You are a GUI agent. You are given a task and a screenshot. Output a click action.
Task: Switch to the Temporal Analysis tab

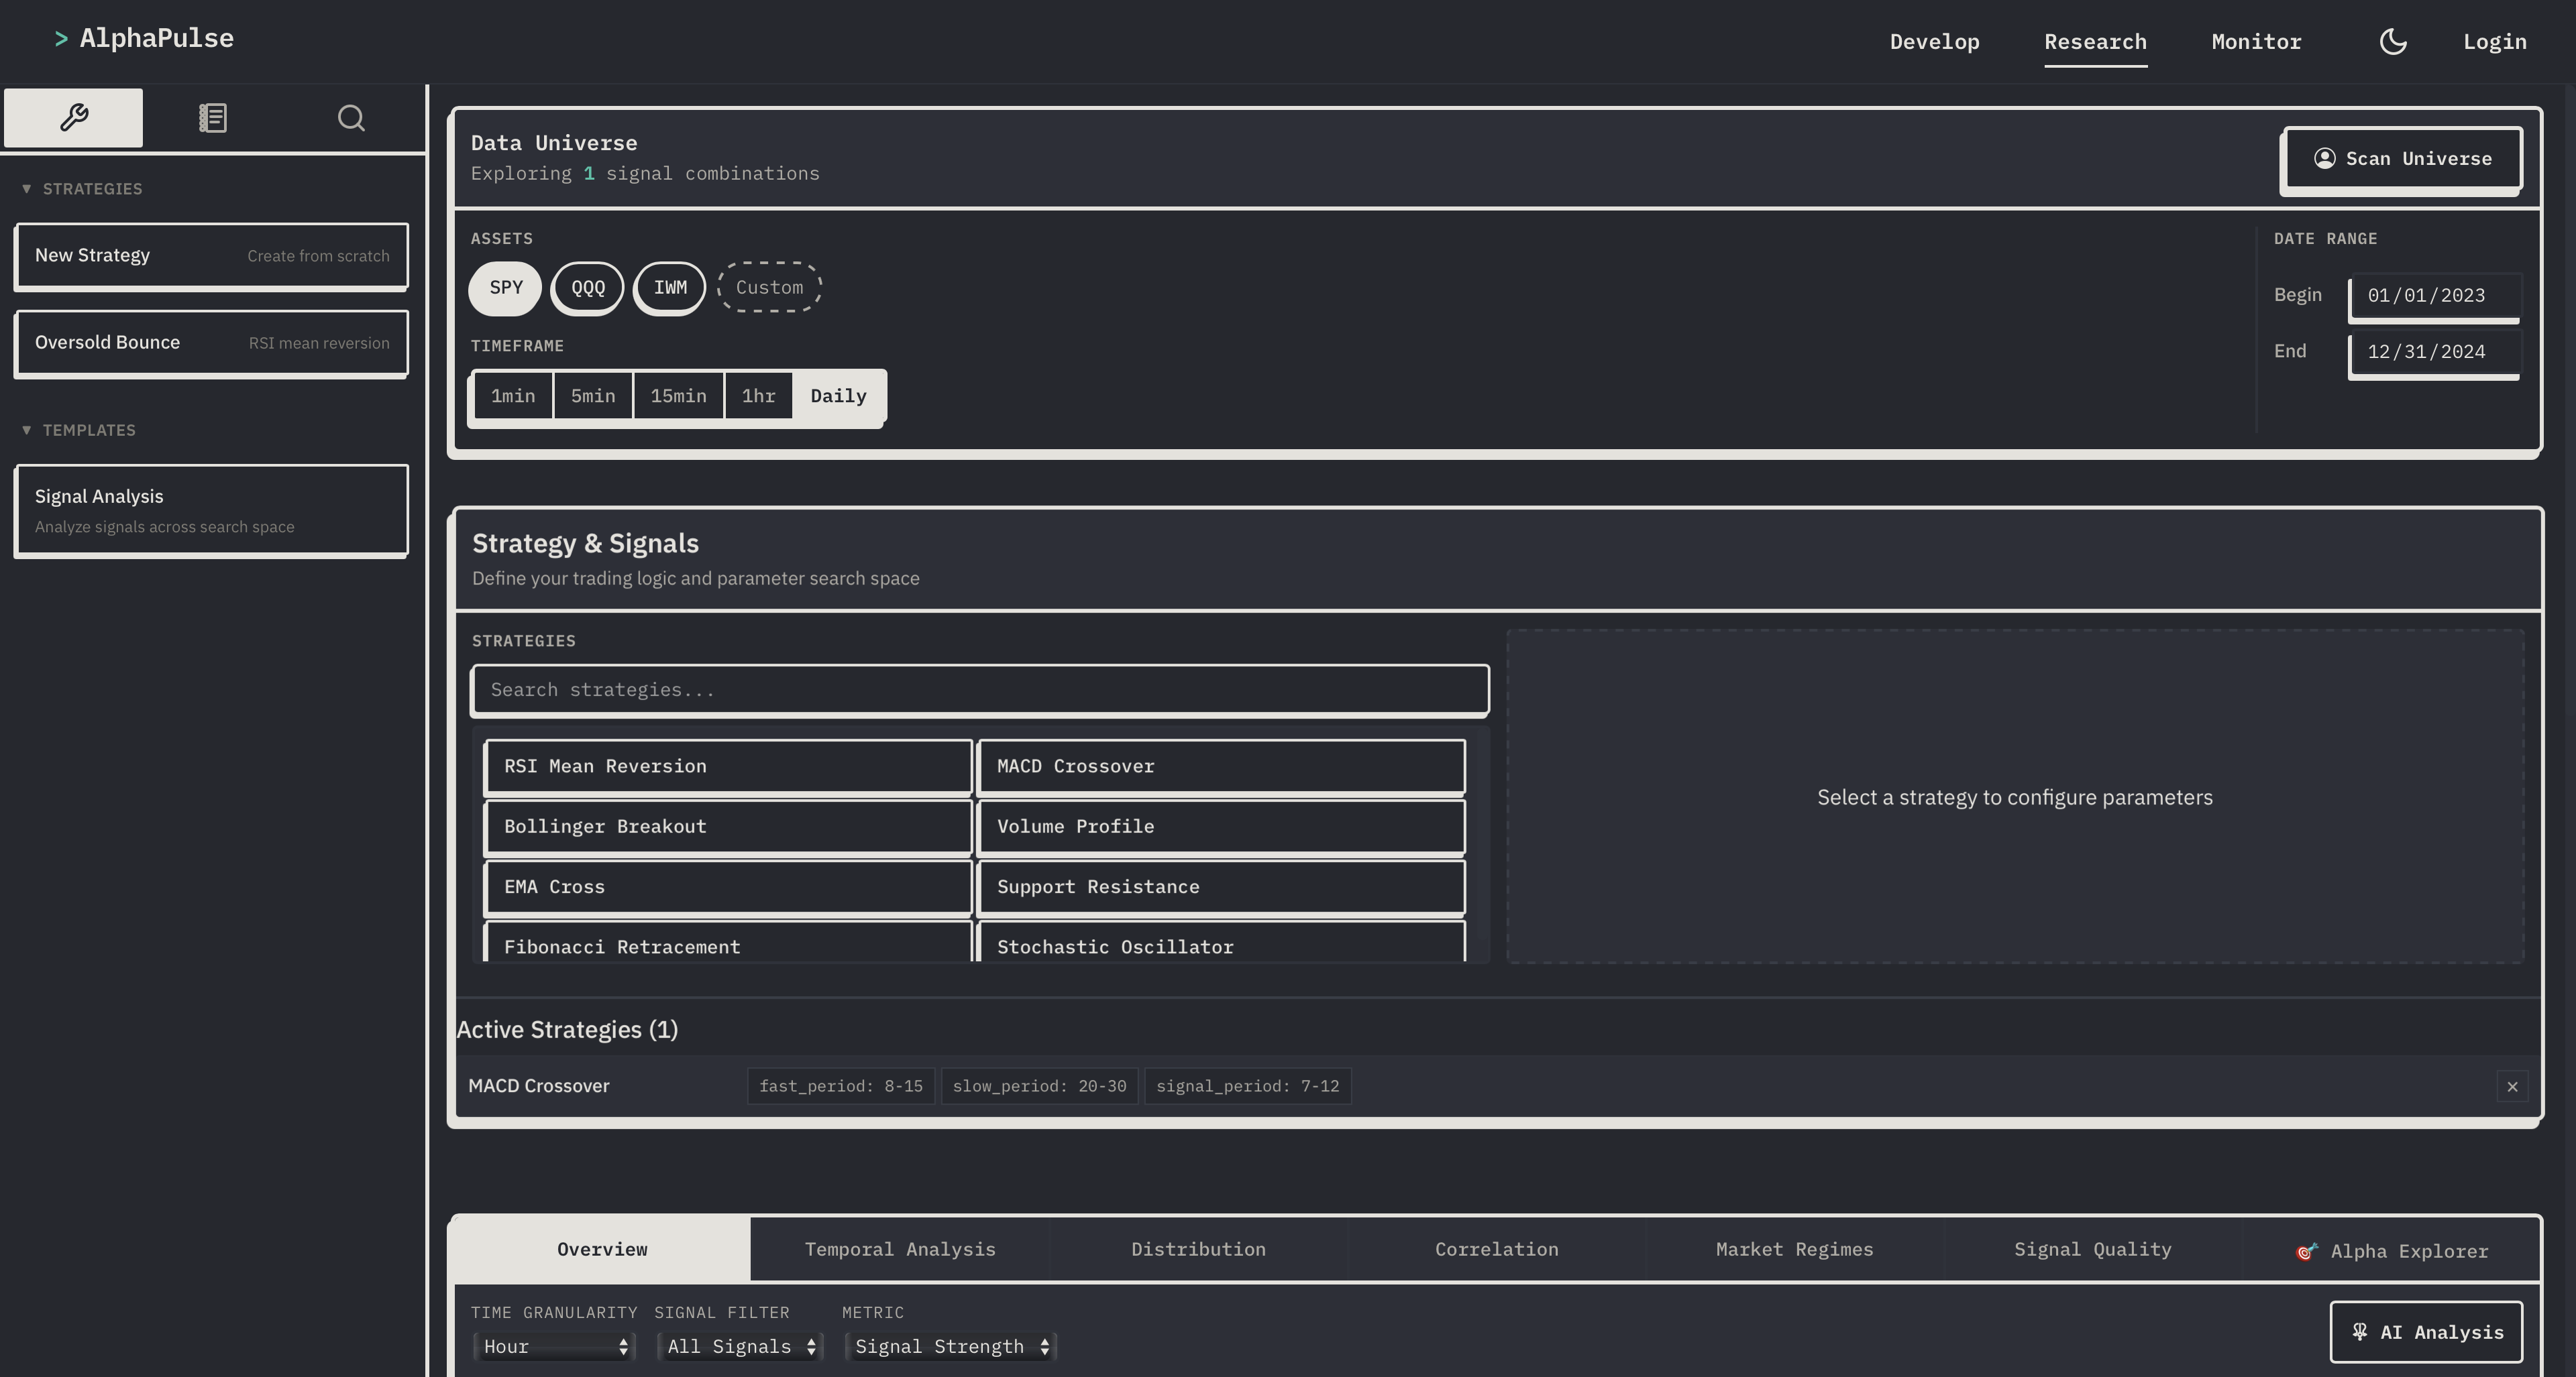pos(900,1249)
